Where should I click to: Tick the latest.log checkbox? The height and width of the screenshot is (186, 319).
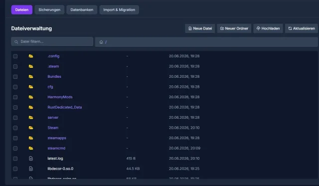pyautogui.click(x=15, y=159)
